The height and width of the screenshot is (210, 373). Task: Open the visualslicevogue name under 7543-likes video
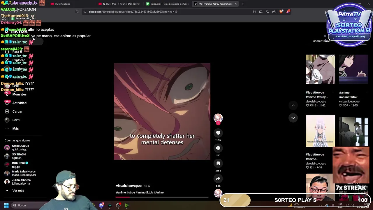click(x=316, y=101)
